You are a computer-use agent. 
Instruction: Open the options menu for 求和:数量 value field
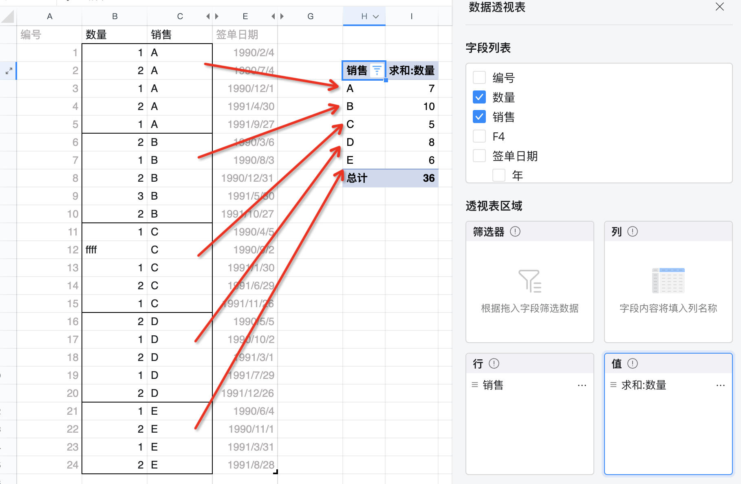(x=720, y=385)
